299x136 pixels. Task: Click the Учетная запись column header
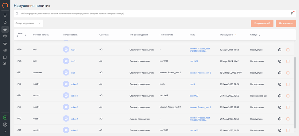(x=41, y=35)
